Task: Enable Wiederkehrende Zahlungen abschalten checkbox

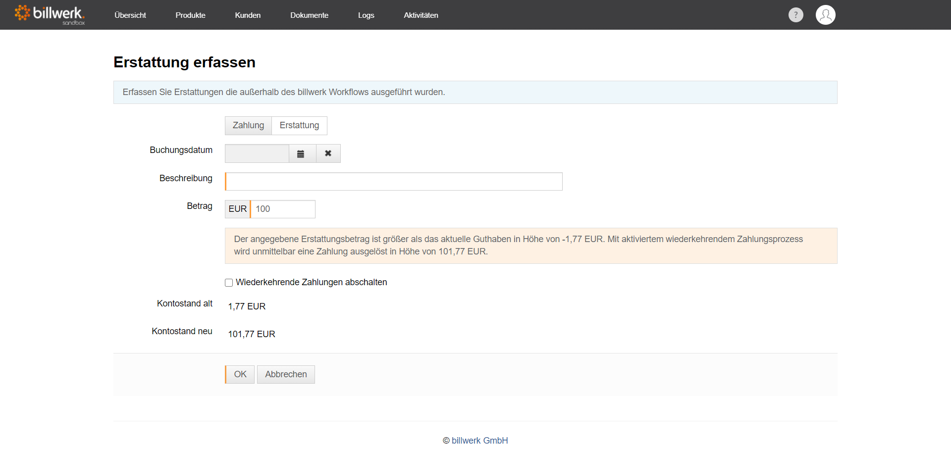Action: (229, 283)
